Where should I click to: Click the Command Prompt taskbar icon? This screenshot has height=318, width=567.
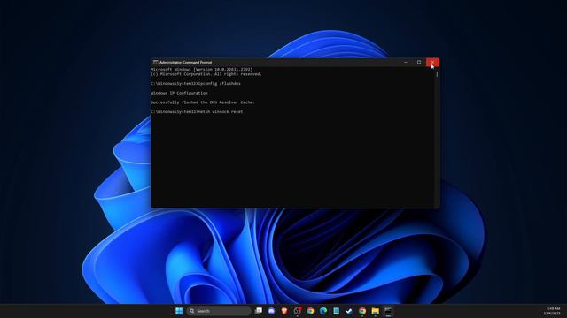pyautogui.click(x=388, y=311)
